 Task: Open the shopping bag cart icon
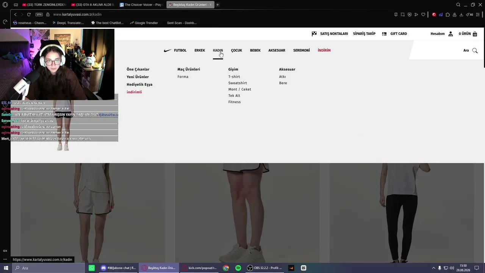point(475,34)
